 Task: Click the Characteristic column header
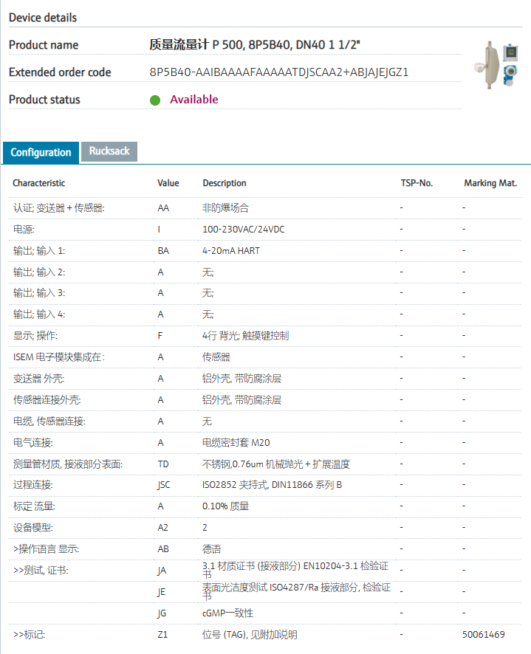[x=38, y=183]
